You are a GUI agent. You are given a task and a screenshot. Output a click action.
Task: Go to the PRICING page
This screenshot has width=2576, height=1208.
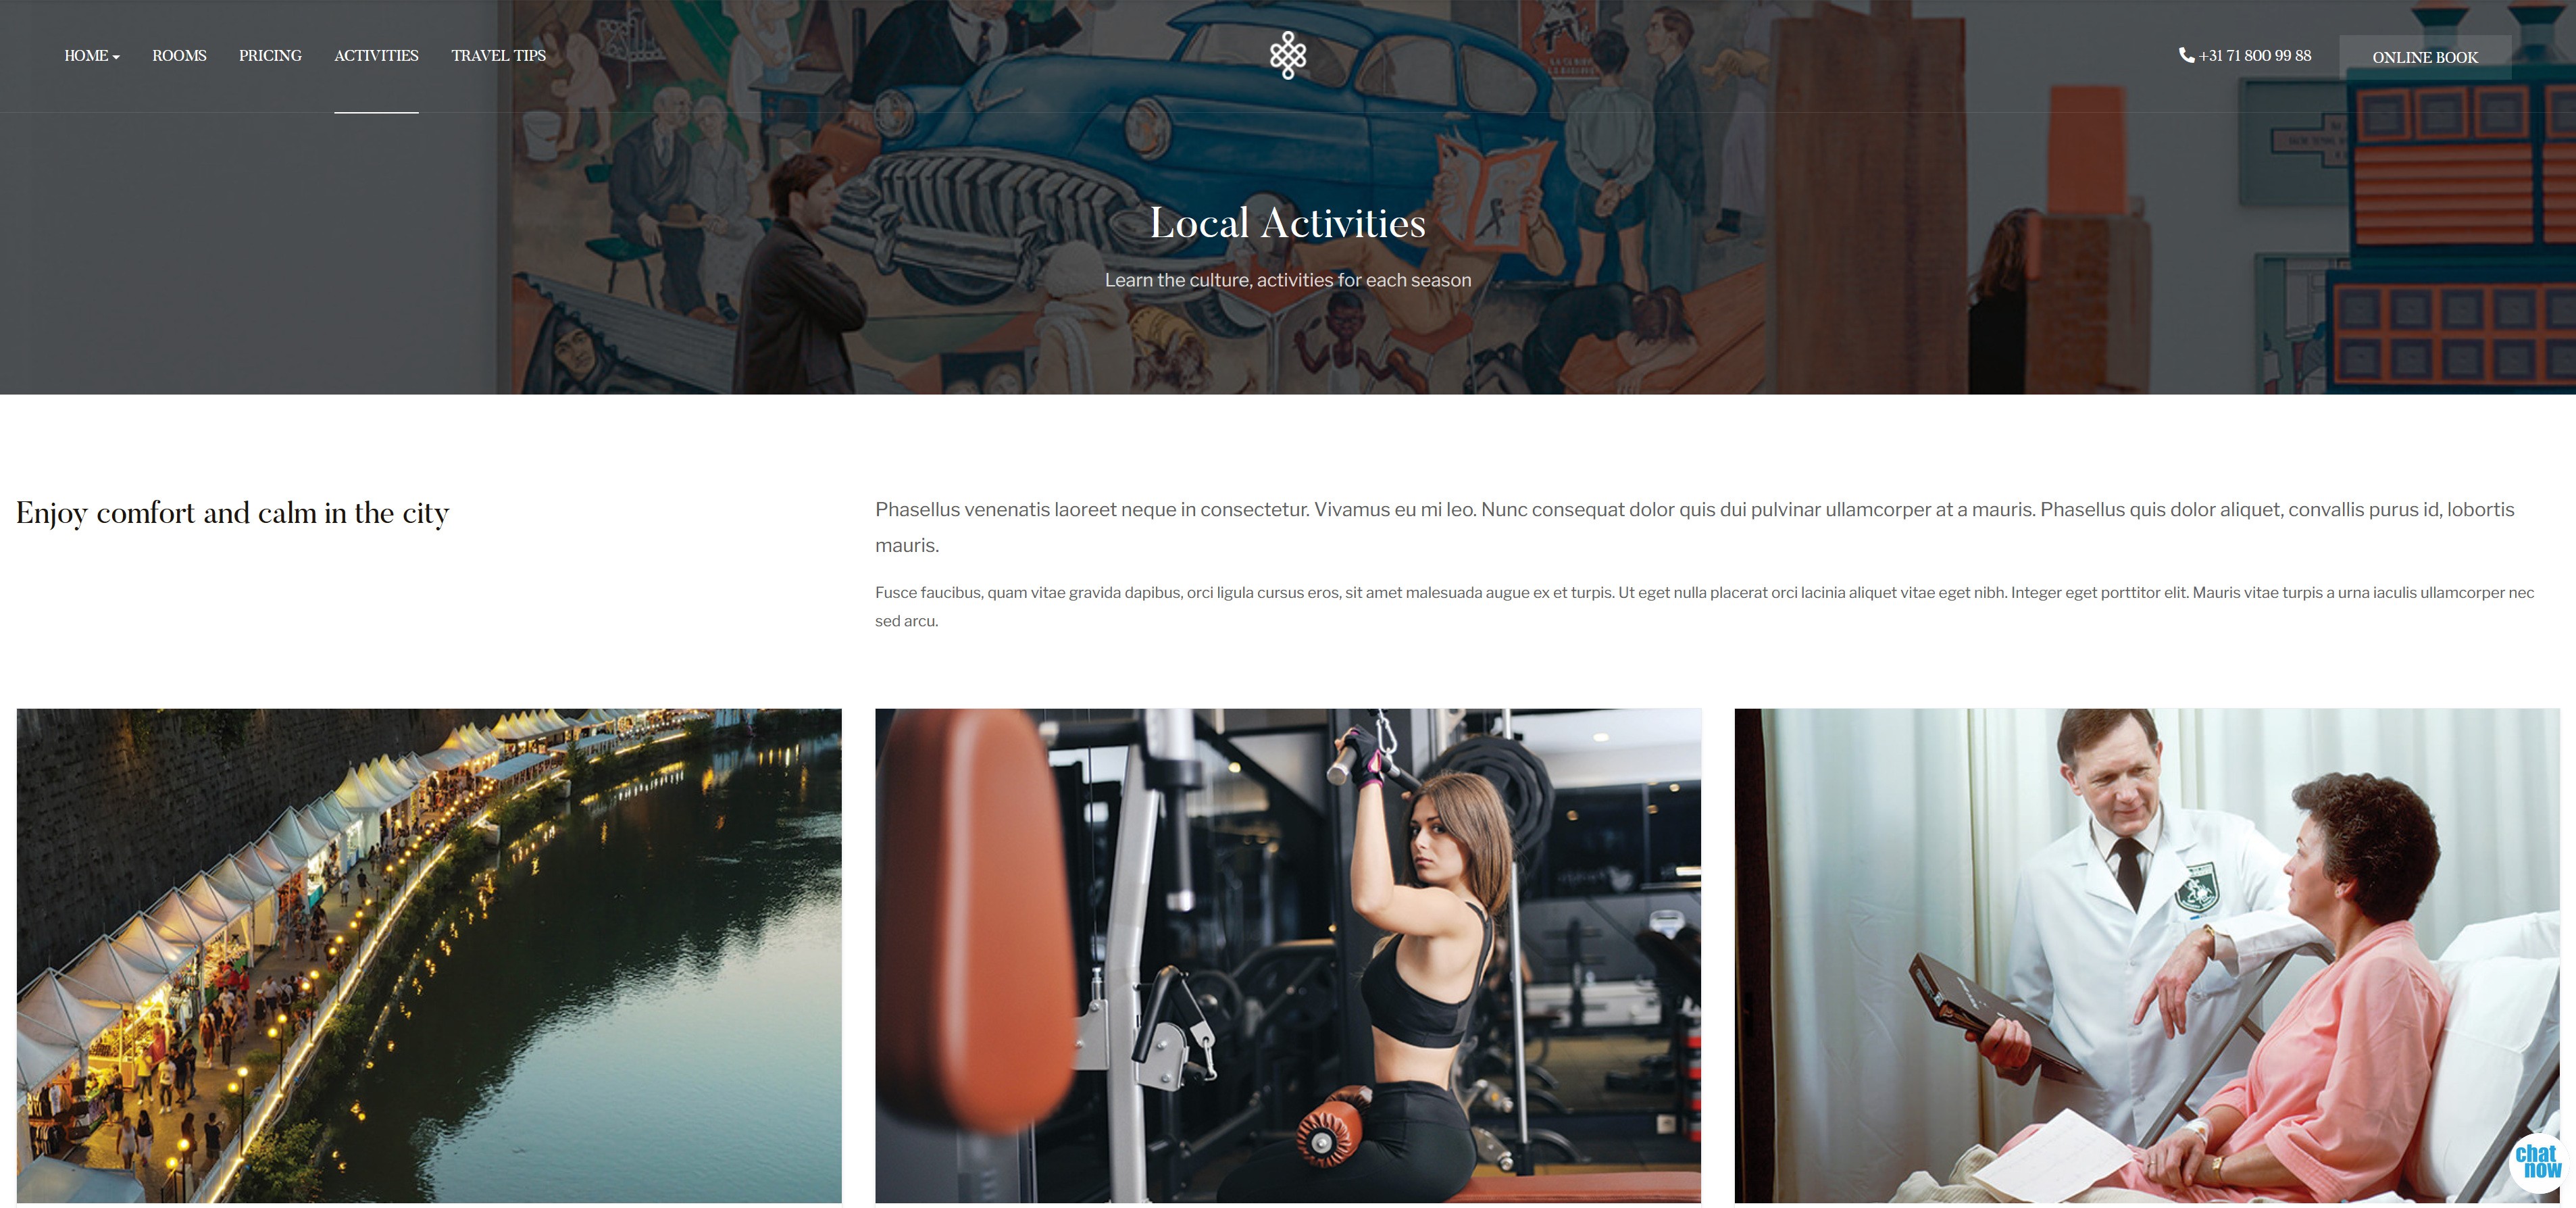(270, 56)
